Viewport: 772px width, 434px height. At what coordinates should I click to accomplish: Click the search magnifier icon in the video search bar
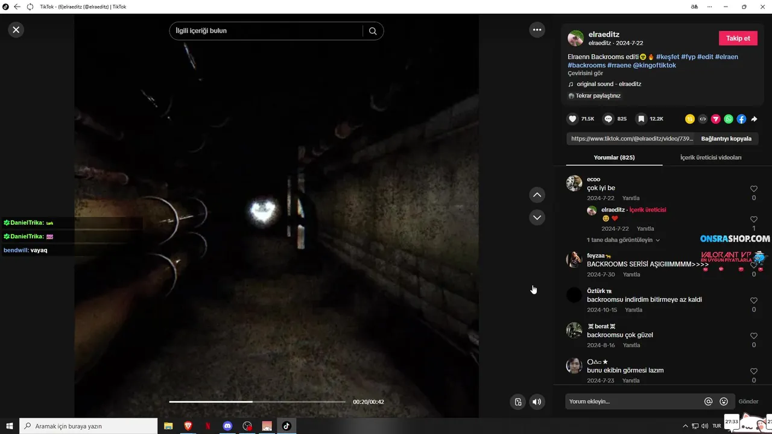click(373, 31)
